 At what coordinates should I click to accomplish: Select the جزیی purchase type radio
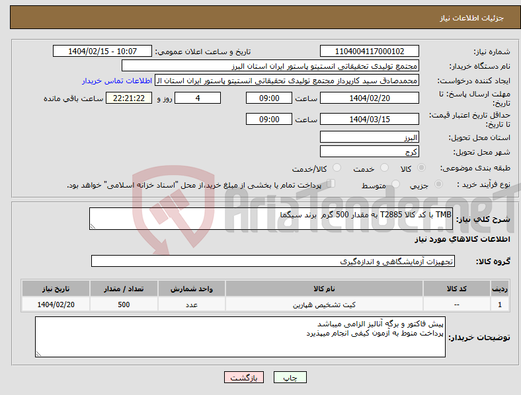[x=438, y=184]
